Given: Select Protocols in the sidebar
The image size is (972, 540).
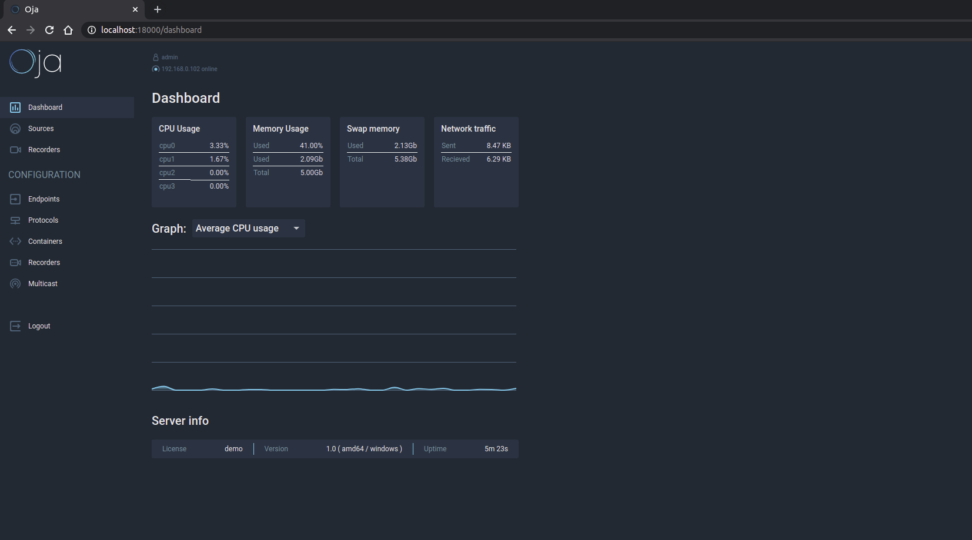Looking at the screenshot, I should (67, 220).
